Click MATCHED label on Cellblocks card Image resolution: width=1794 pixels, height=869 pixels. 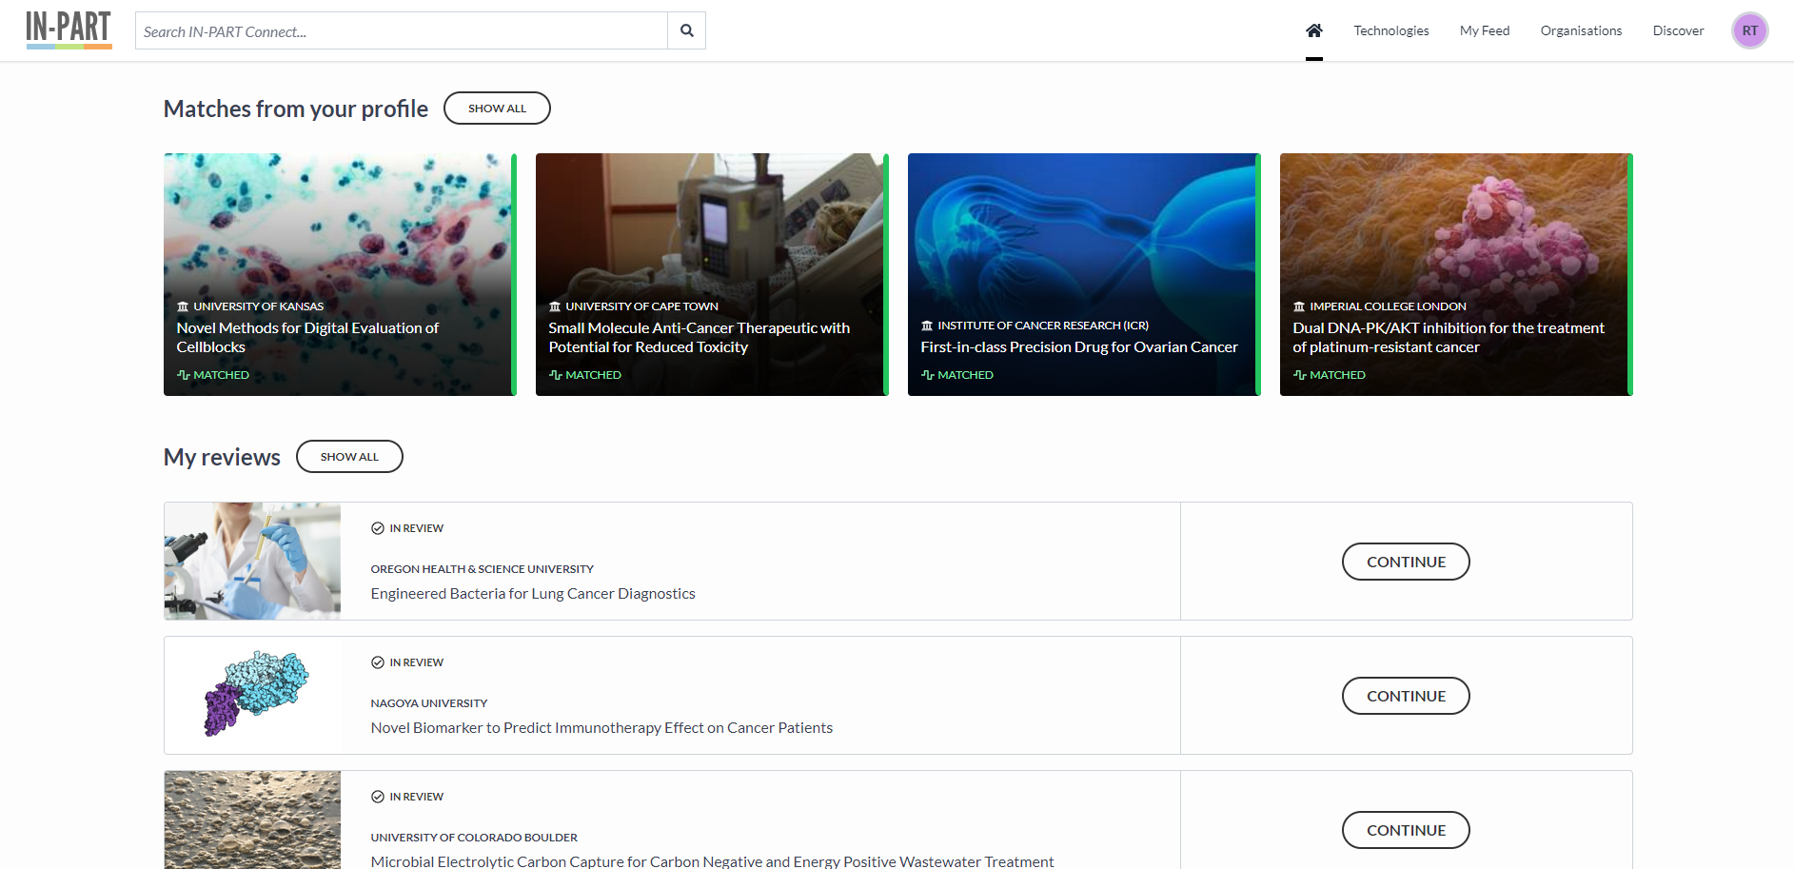(x=222, y=375)
